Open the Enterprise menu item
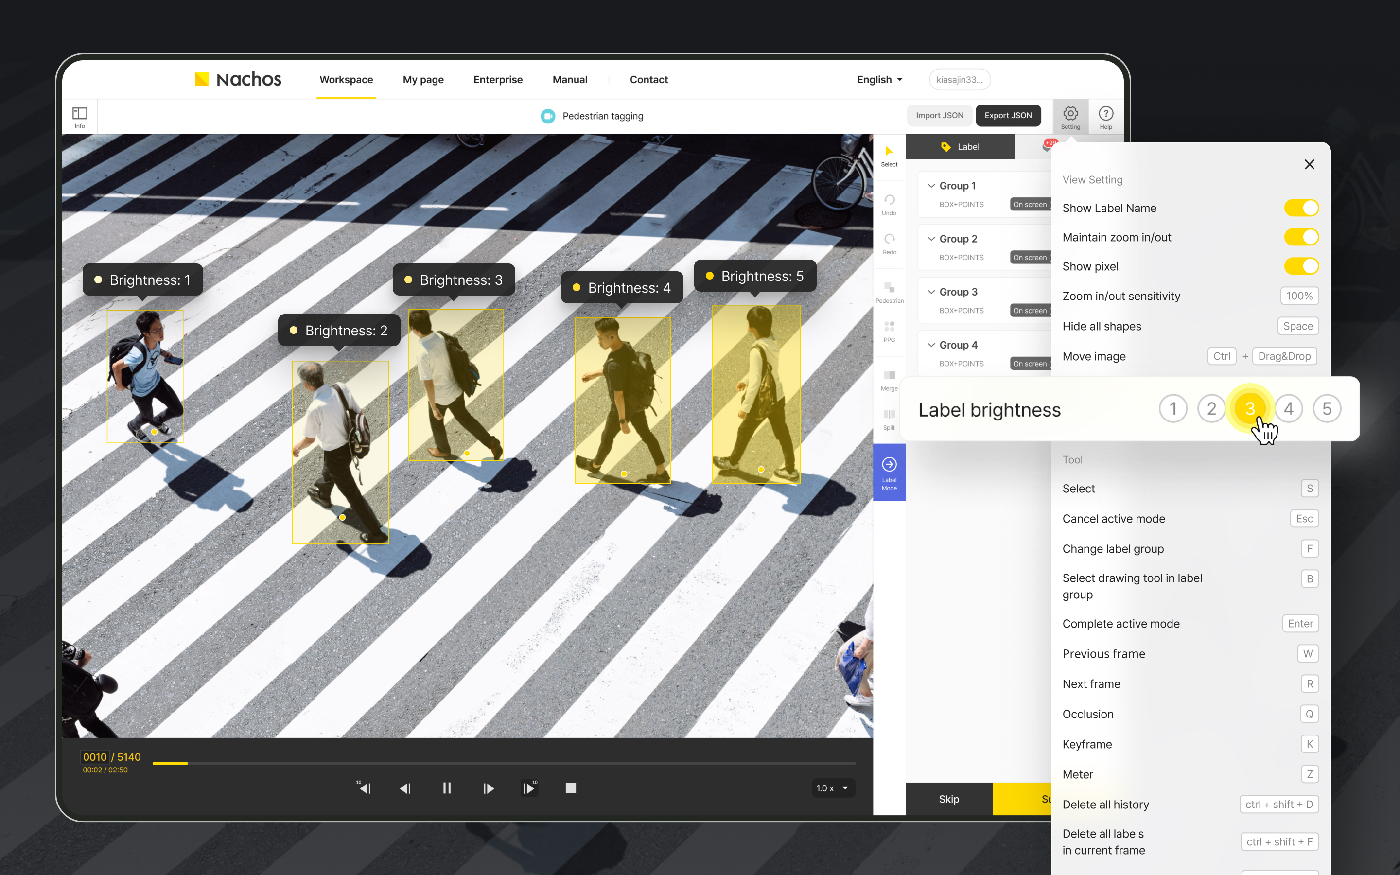The image size is (1400, 875). 497,79
